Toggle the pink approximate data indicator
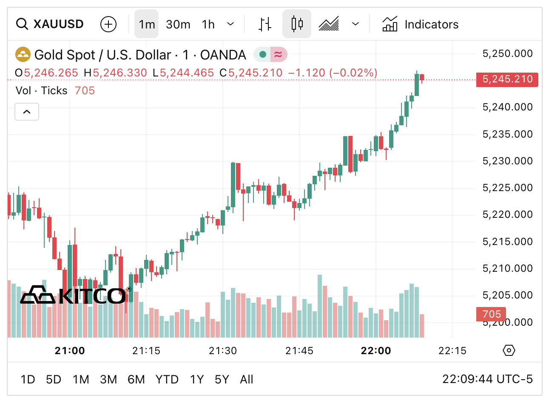Screen dimensions: 546x400 click(278, 54)
